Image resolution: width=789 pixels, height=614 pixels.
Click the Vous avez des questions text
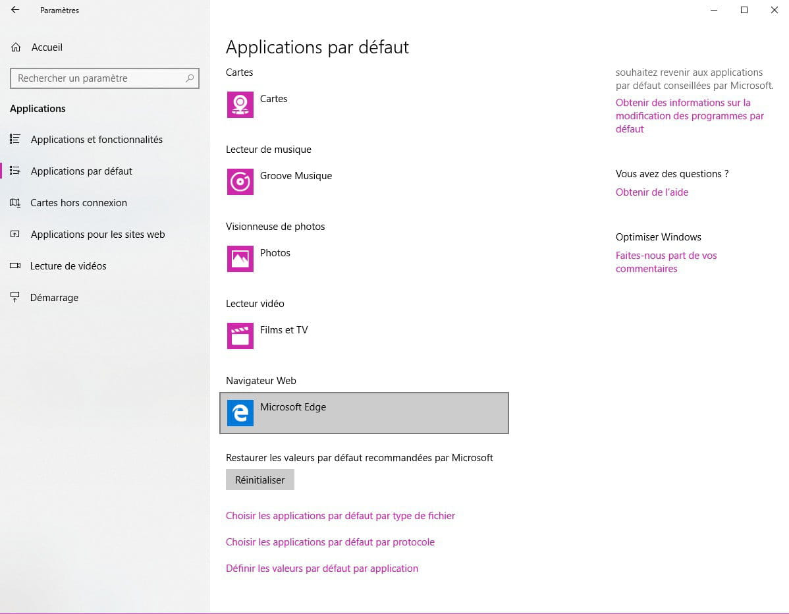pos(672,174)
